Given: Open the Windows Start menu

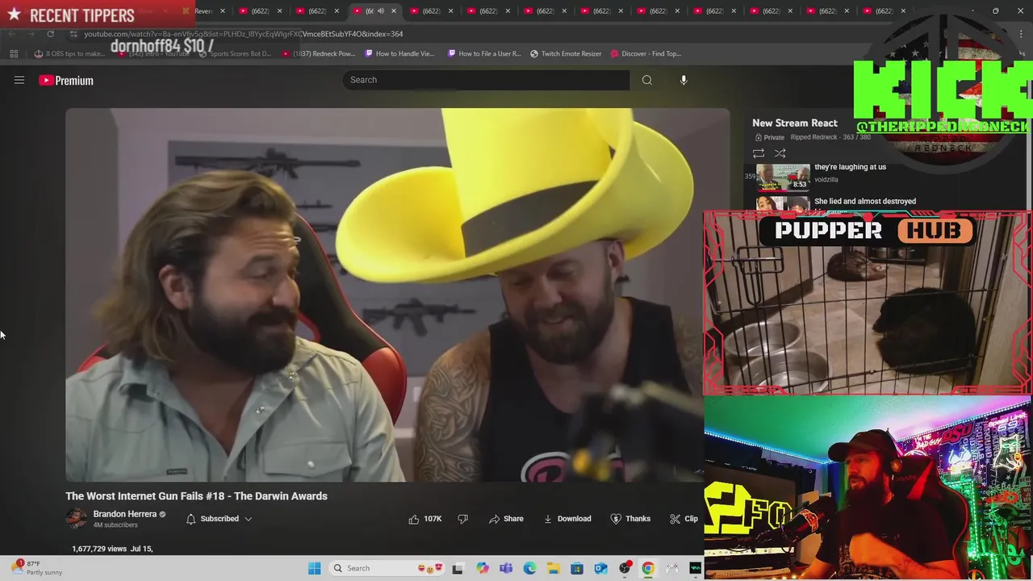Looking at the screenshot, I should (314, 568).
